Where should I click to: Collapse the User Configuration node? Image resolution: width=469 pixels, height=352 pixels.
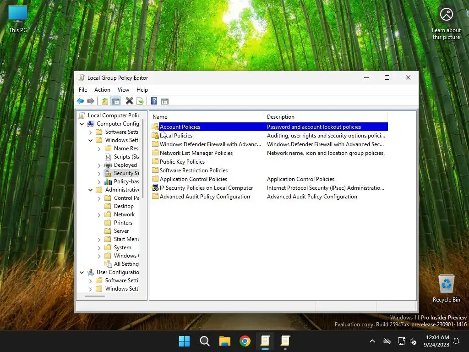tap(82, 272)
